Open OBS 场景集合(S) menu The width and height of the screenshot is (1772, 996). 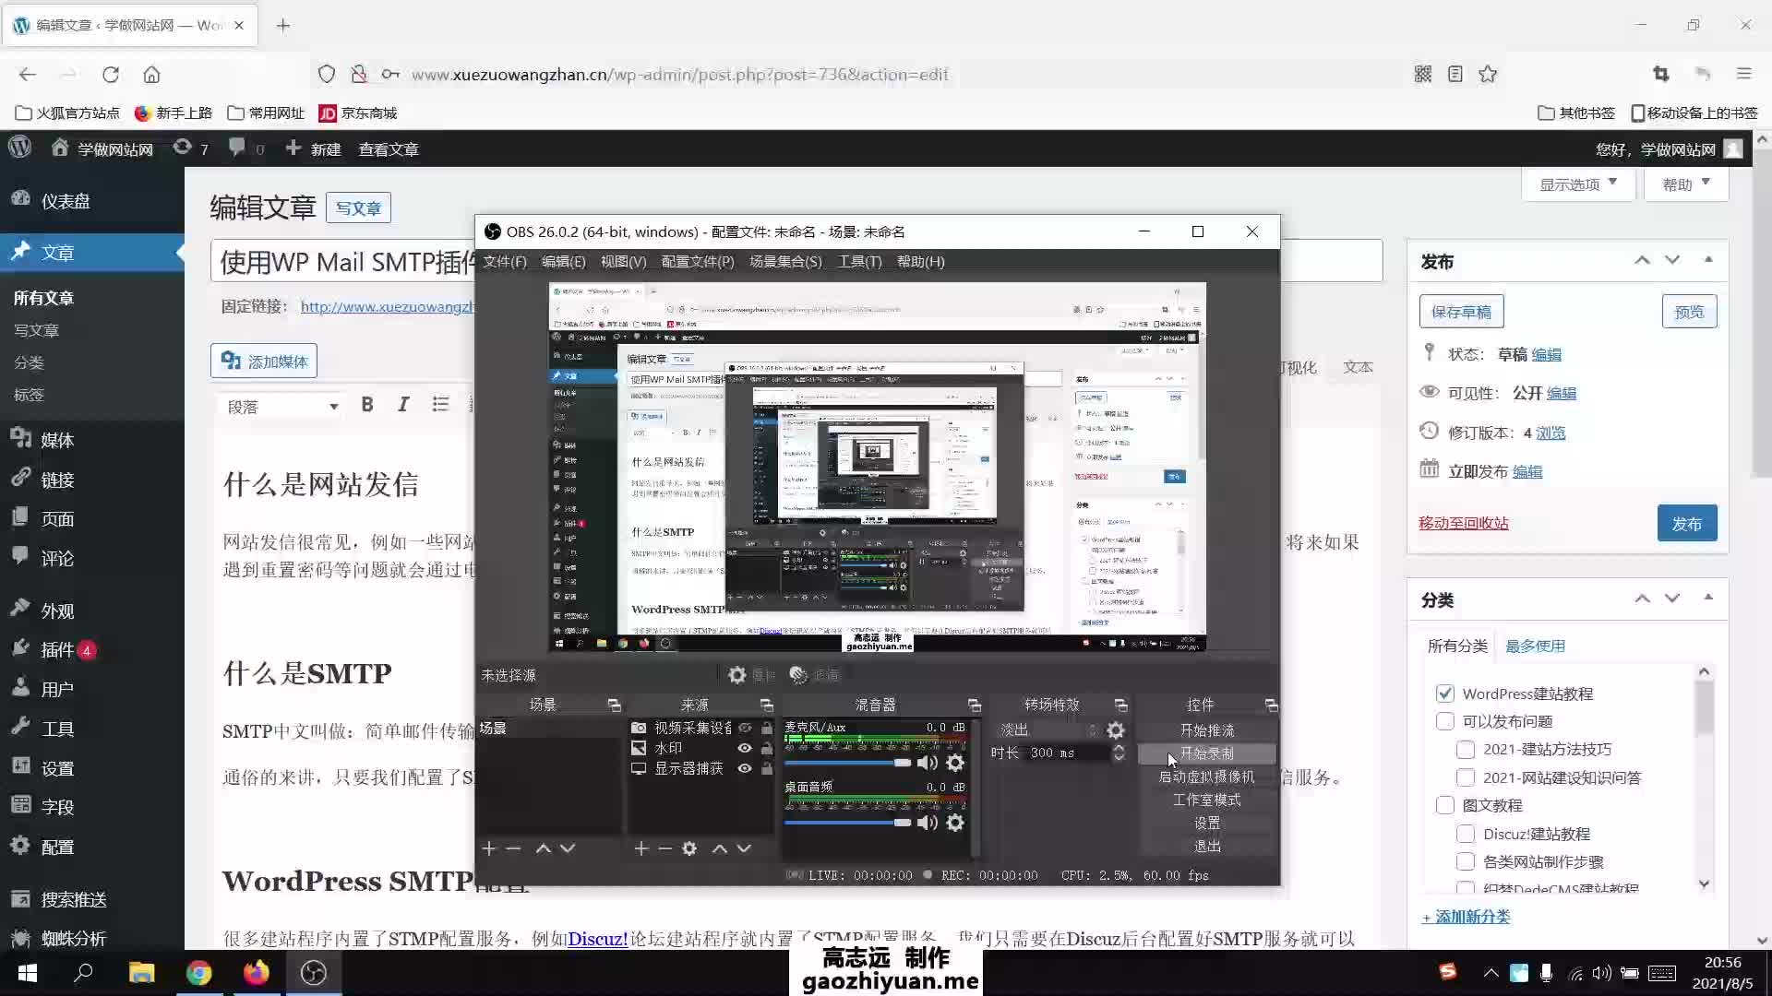pos(785,262)
